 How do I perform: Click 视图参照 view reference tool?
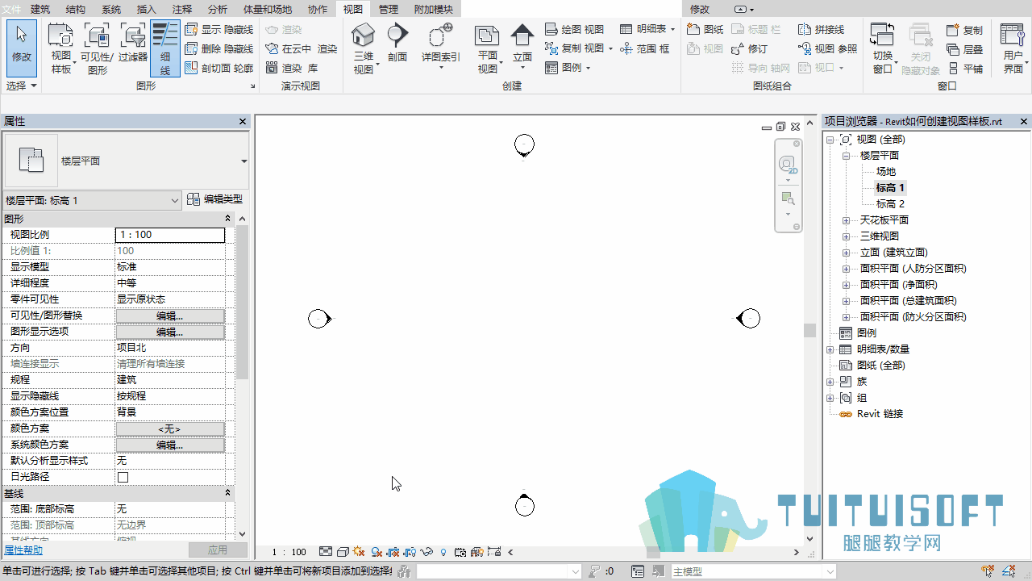click(x=827, y=48)
